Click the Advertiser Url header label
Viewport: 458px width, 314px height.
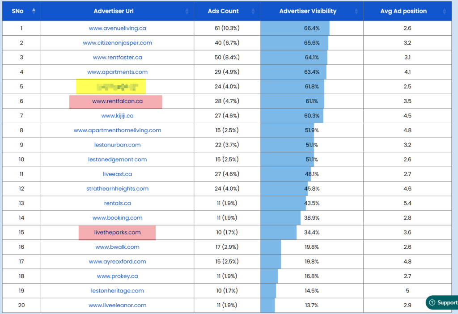pyautogui.click(x=114, y=11)
